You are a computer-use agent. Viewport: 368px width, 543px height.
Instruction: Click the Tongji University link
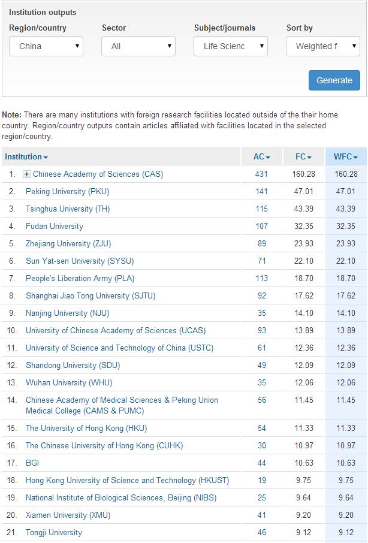pos(54,533)
